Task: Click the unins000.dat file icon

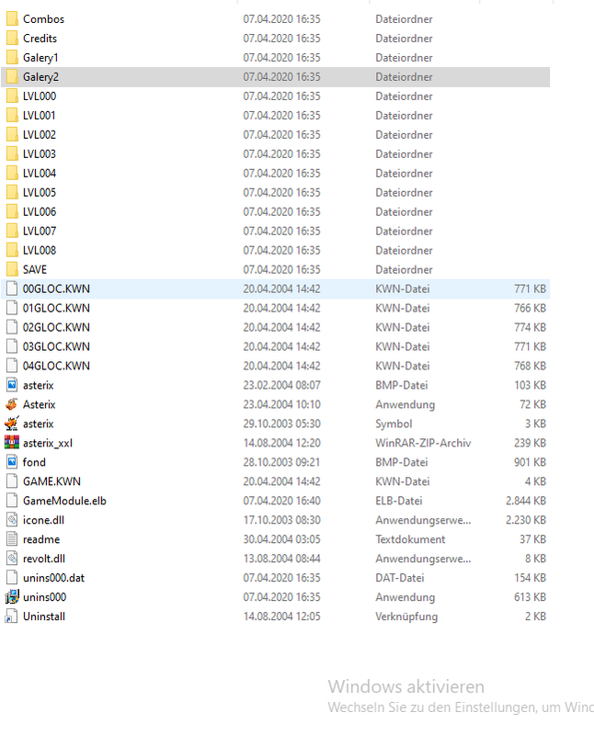Action: (x=12, y=578)
